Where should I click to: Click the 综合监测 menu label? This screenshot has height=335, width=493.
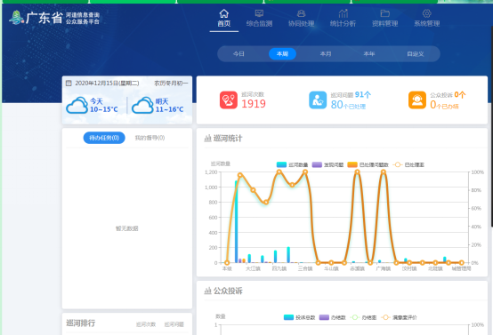pos(259,23)
